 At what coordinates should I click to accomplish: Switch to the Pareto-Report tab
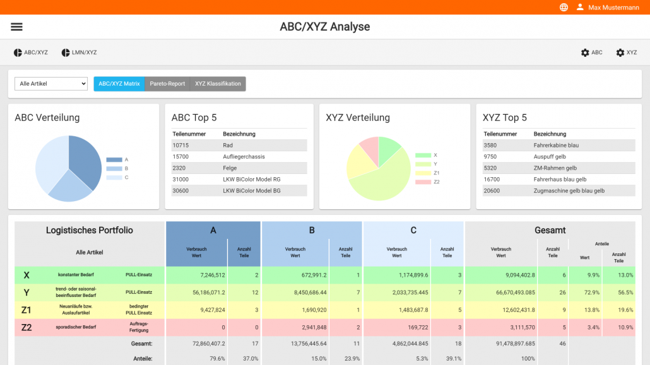[167, 84]
